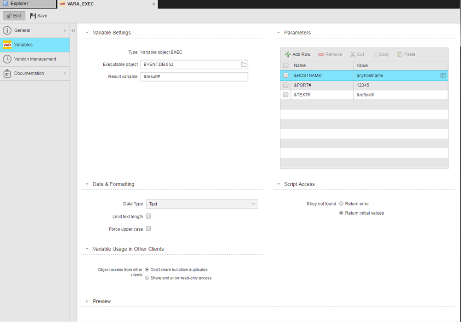
Task: Collapse Variable Usage in Other Clients
Action: (87, 249)
